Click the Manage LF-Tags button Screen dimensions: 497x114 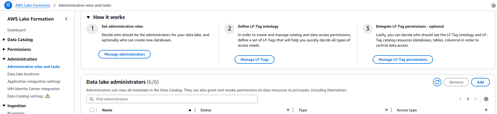coord(254,60)
